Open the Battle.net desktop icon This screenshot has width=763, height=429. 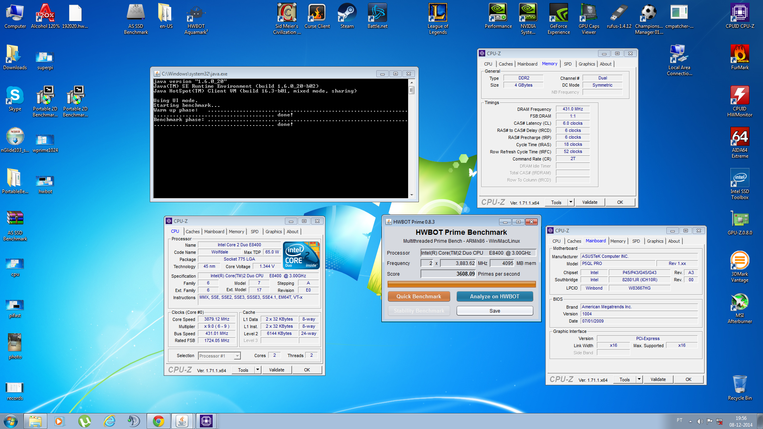[x=377, y=16]
